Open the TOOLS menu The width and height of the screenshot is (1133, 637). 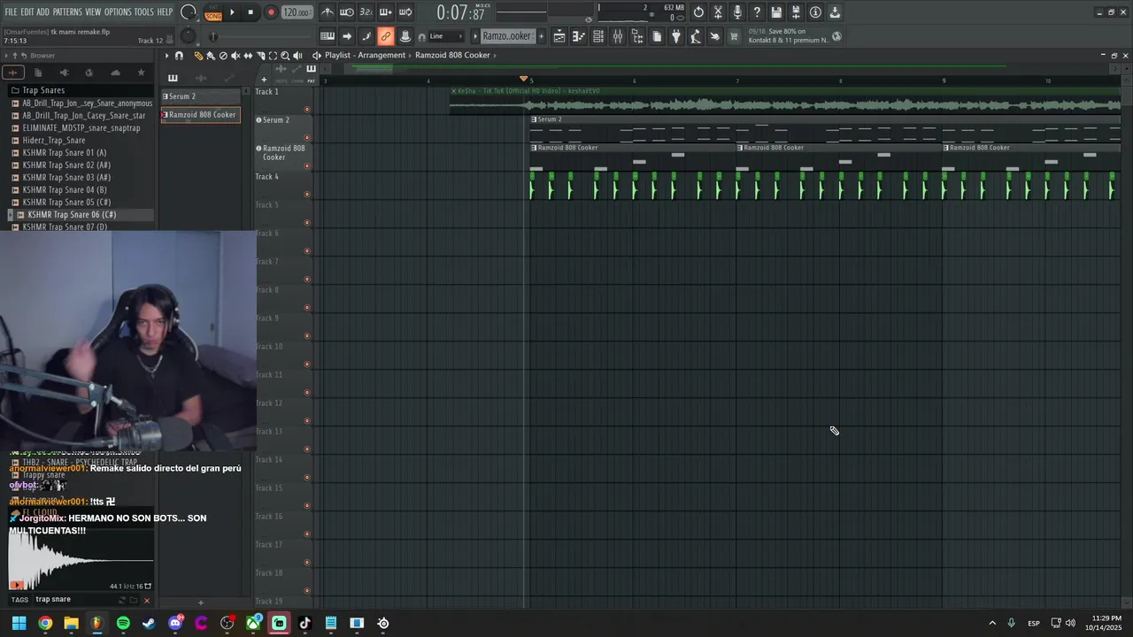(x=143, y=12)
